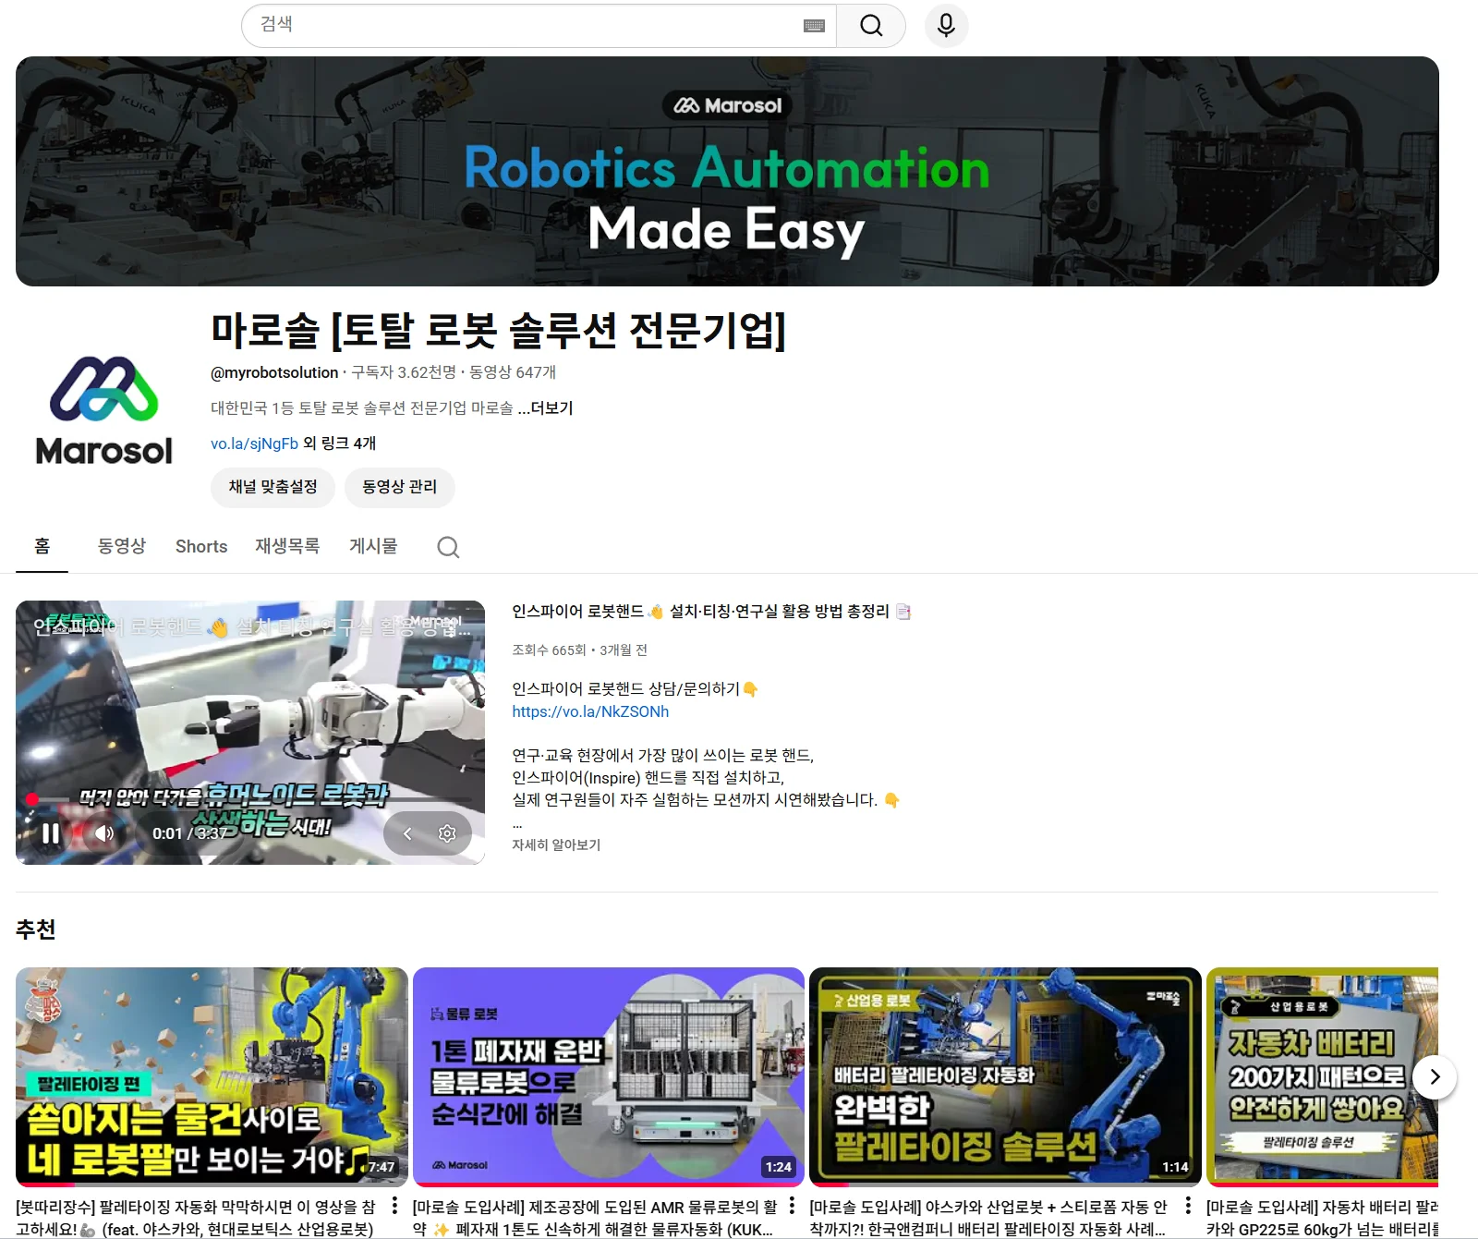Click the video count 동영상 647개
Screen dimensions: 1478x1239
tap(513, 372)
